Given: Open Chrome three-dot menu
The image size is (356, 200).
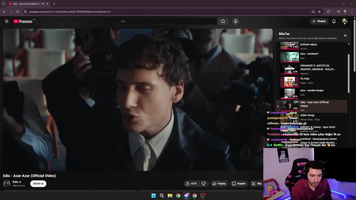Looking at the screenshot, I should click(352, 12).
